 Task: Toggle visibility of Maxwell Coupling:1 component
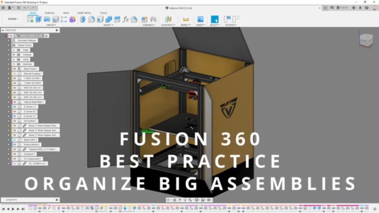pos(14,74)
